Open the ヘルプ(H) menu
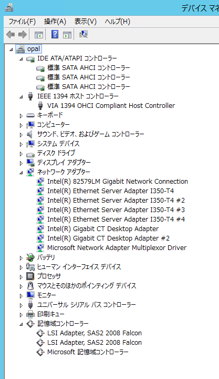 118,22
